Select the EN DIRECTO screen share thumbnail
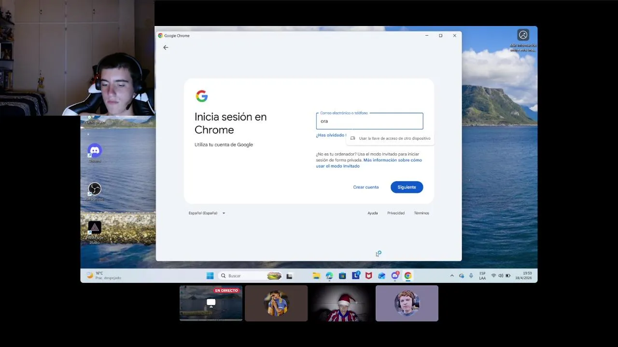Image resolution: width=618 pixels, height=347 pixels. tap(211, 303)
